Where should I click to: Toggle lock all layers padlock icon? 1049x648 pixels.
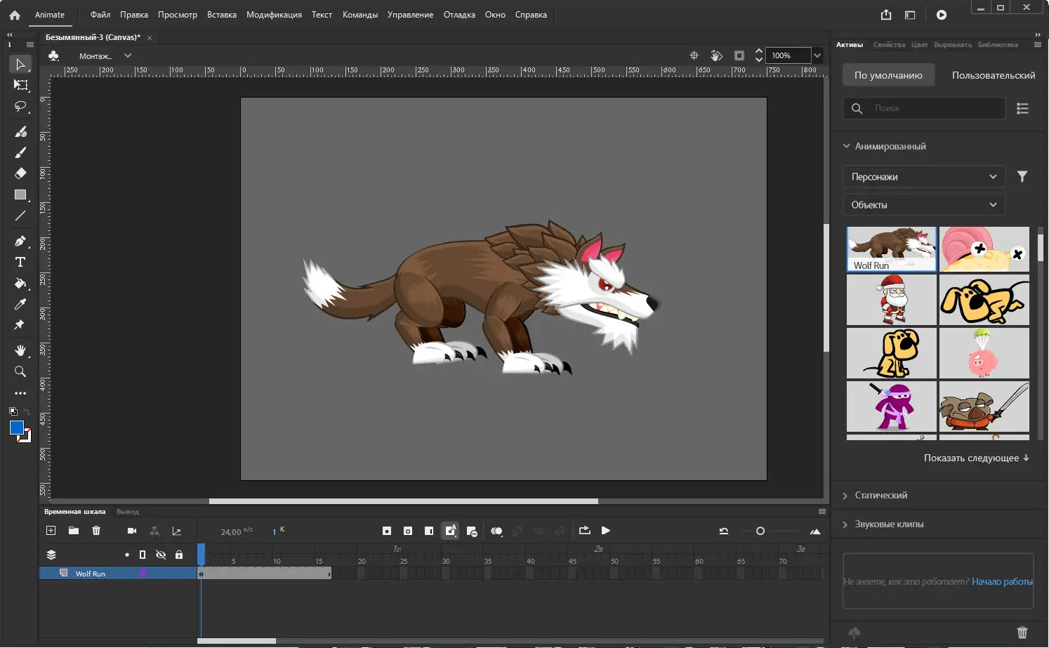[179, 555]
